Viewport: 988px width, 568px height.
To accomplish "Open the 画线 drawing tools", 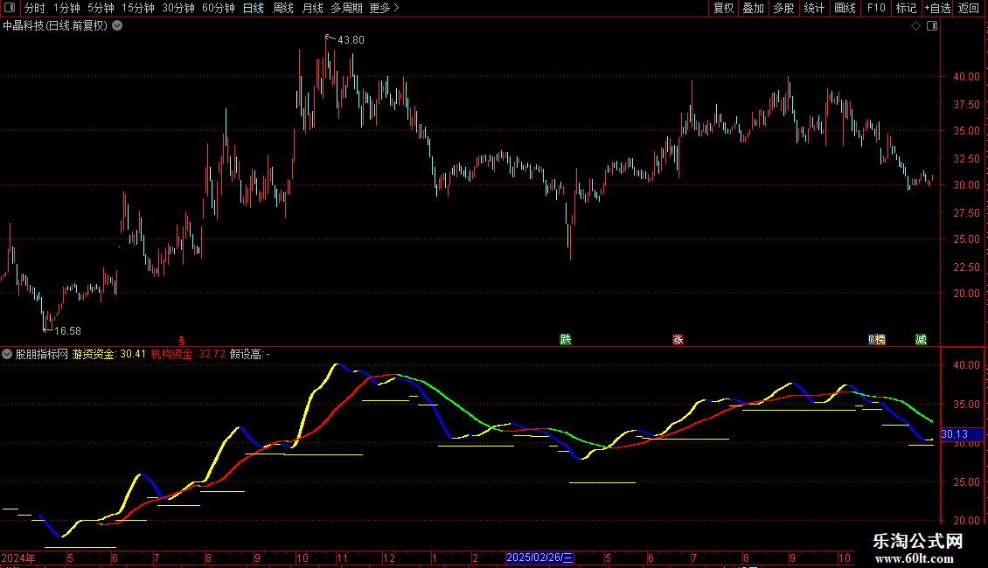I will (845, 9).
